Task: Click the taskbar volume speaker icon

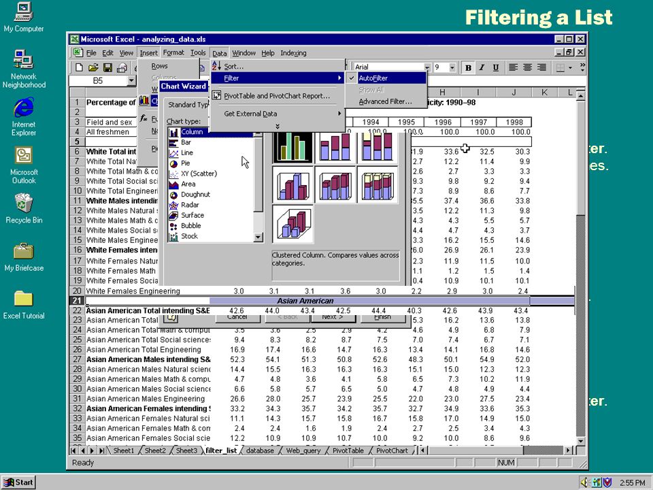Action: click(584, 483)
